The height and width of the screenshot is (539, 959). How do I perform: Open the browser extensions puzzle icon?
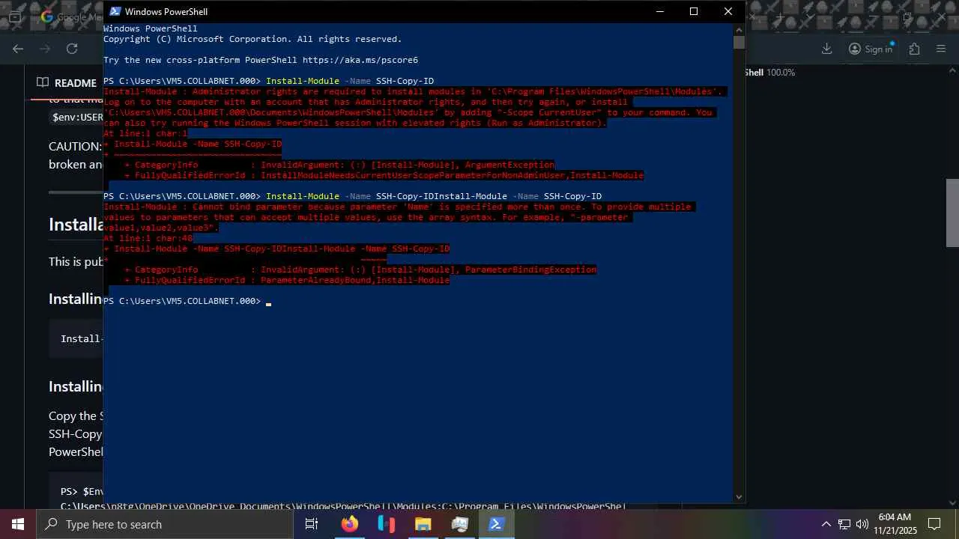click(x=914, y=49)
